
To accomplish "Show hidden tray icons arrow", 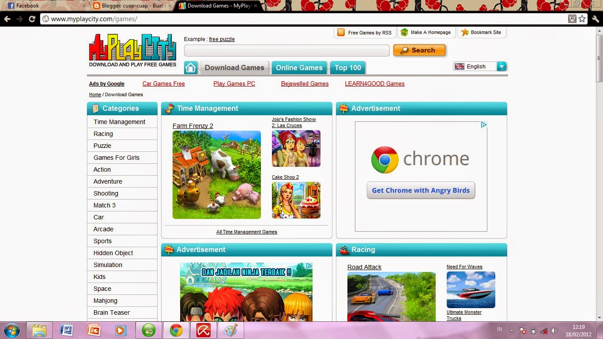I will (x=512, y=331).
